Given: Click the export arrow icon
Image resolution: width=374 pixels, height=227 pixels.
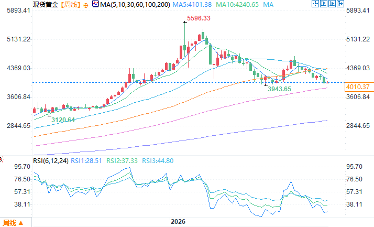Looking at the screenshot, I should pyautogui.click(x=340, y=4).
